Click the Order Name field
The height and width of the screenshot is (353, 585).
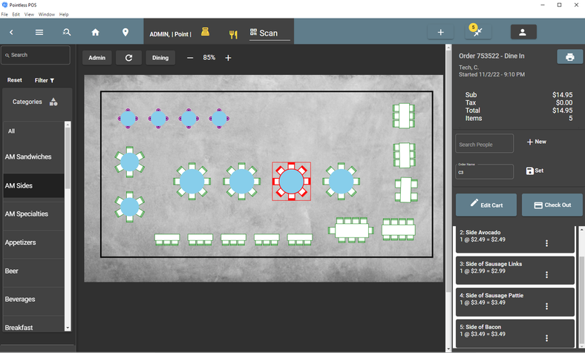click(x=484, y=171)
